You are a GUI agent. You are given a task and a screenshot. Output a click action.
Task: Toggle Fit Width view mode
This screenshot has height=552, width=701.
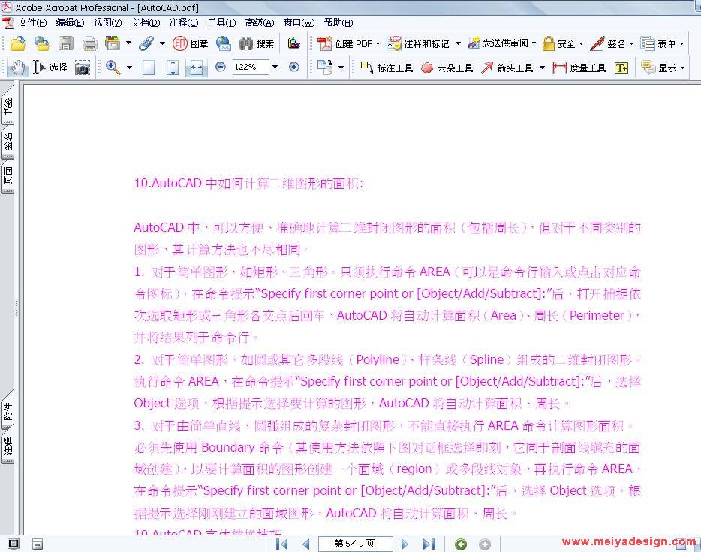(196, 67)
